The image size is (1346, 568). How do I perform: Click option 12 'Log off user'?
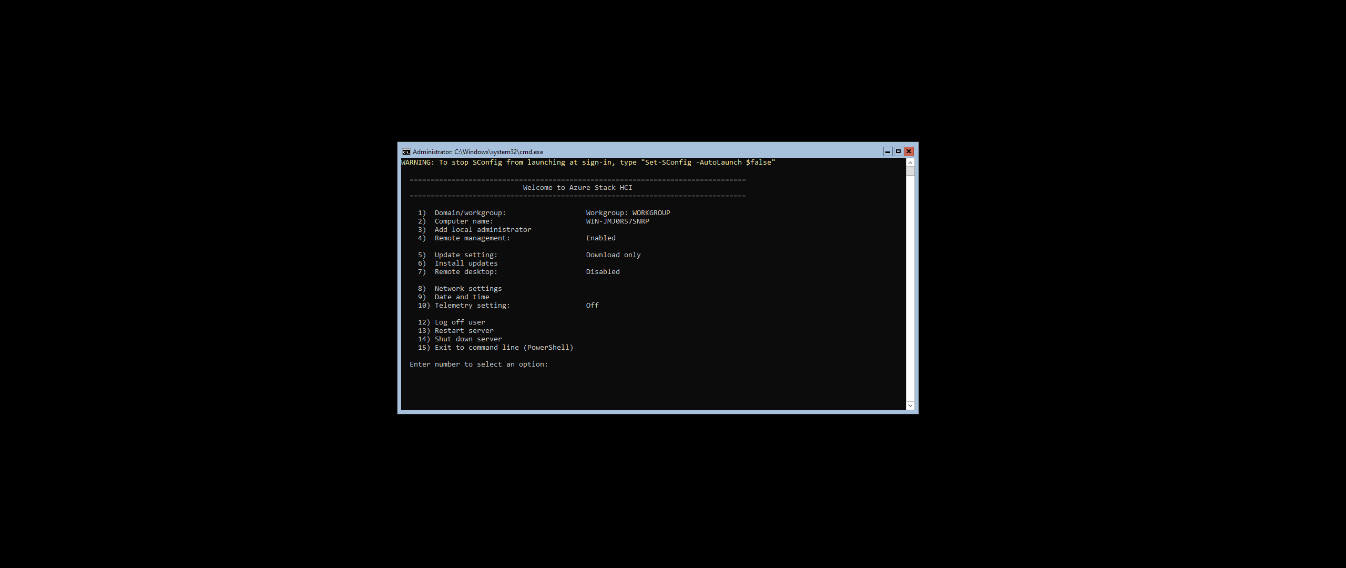tap(460, 322)
